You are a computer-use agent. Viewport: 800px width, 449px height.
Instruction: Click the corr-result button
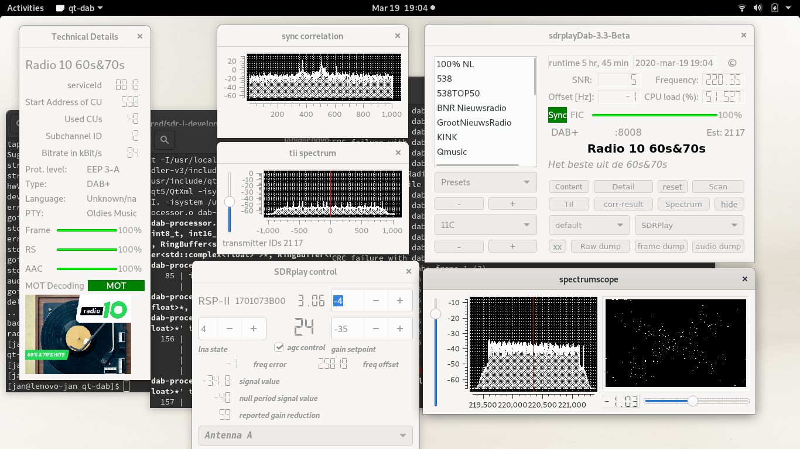coord(623,204)
